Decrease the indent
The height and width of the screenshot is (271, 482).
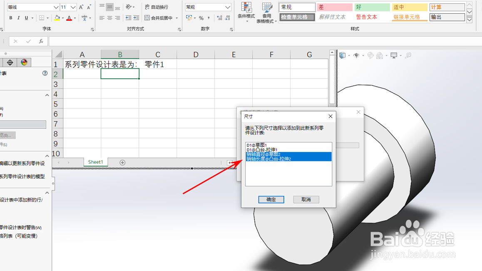coord(129,18)
